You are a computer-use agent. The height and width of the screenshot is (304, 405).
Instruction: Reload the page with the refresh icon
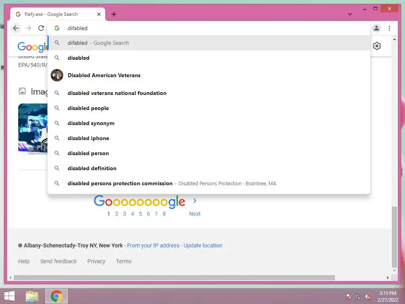41,28
